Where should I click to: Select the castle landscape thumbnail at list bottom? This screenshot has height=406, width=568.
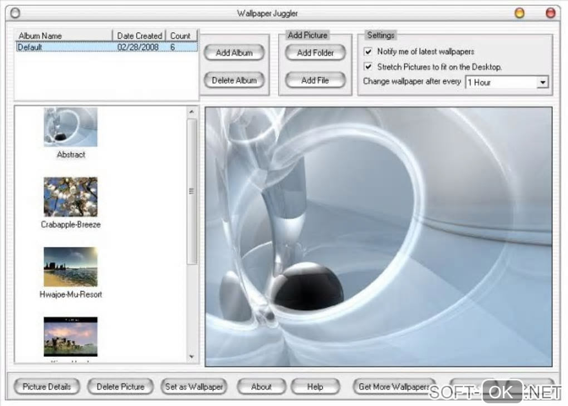pyautogui.click(x=71, y=336)
